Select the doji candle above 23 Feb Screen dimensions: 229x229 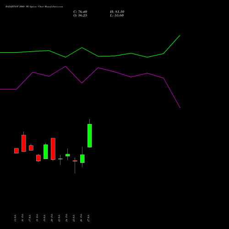60,159
